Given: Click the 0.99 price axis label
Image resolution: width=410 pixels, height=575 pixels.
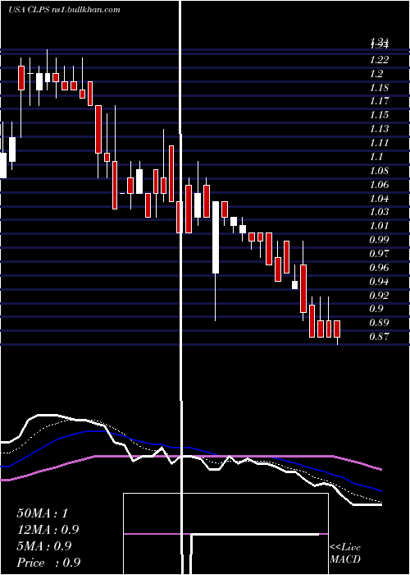Looking at the screenshot, I should click(379, 239).
